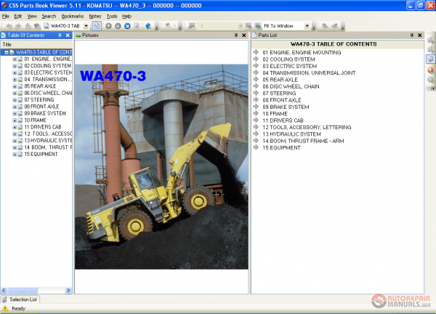Select 13 HYDRAULIC SYSTEM in the tree

pyautogui.click(x=48, y=141)
